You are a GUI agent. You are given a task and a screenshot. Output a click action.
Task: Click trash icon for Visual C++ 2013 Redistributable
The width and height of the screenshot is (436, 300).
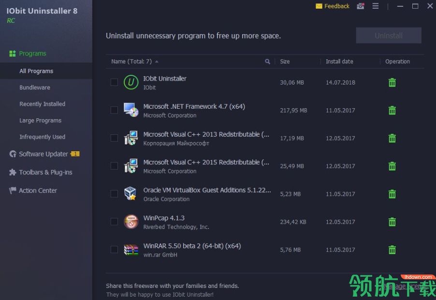pyautogui.click(x=392, y=138)
